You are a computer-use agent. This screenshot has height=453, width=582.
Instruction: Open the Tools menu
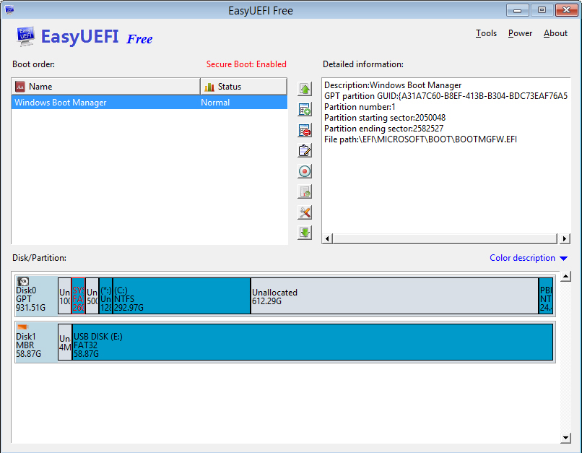(x=486, y=33)
